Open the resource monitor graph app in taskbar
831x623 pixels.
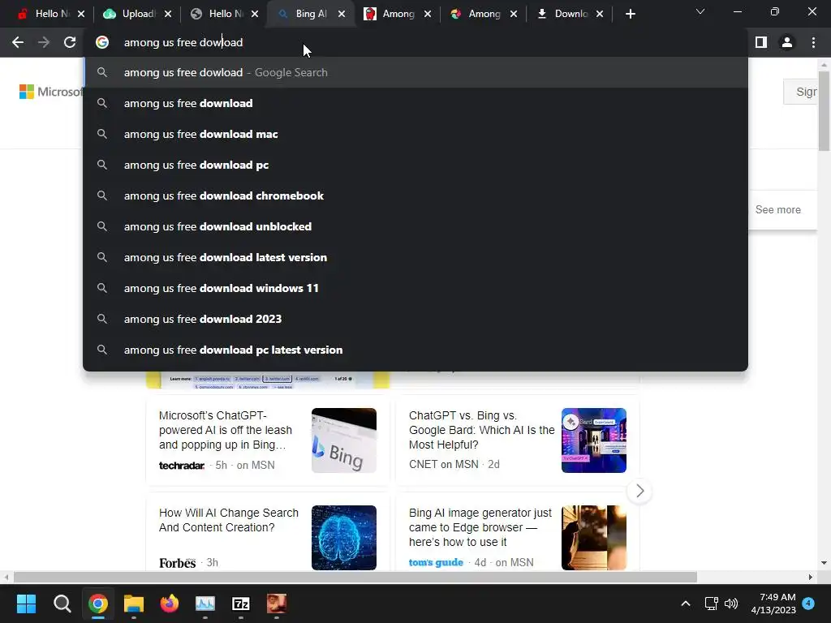tap(205, 604)
